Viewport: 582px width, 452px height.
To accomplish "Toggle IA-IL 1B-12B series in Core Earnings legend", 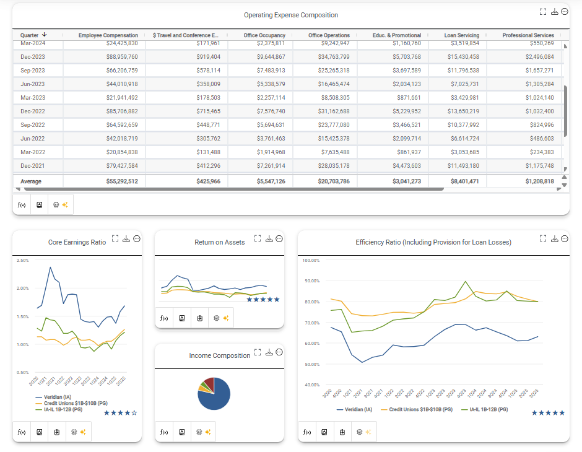I will 59,410.
